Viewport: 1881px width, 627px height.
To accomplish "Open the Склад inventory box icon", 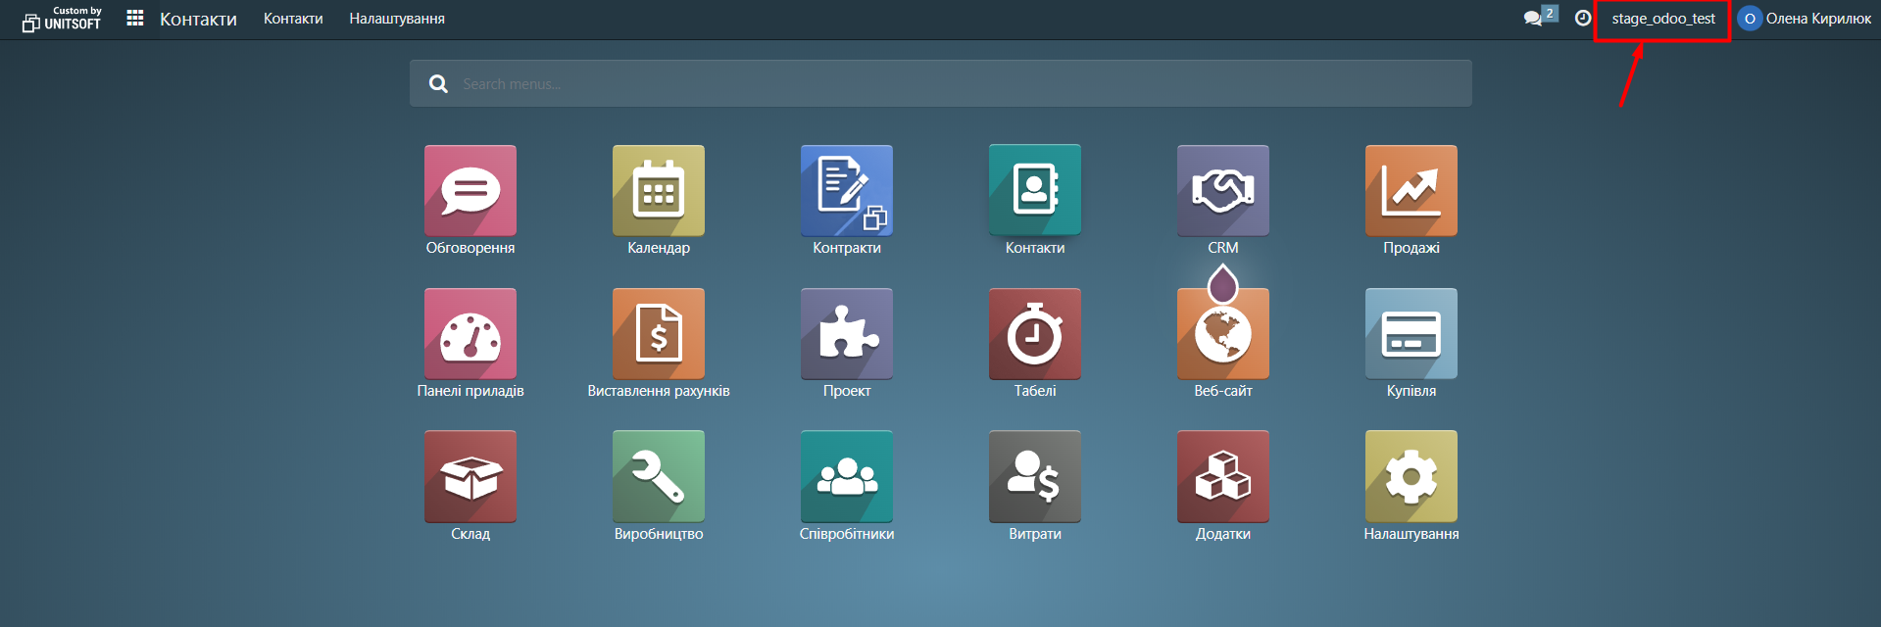I will point(470,477).
